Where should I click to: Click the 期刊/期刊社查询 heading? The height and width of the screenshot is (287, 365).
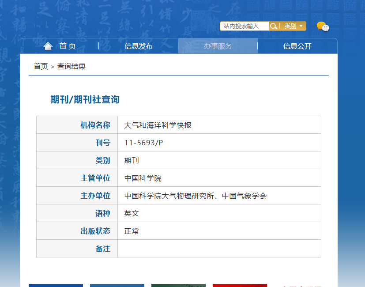[x=85, y=99]
